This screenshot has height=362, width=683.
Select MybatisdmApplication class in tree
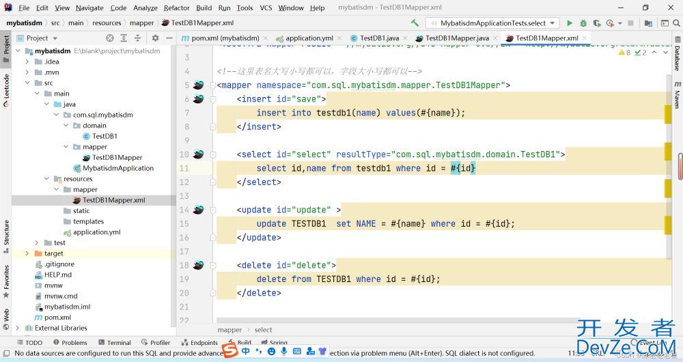pos(118,168)
